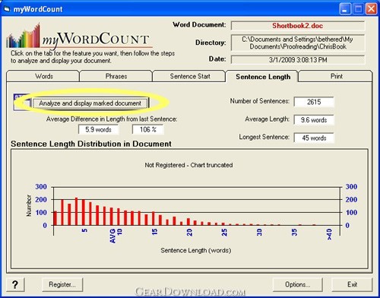Go to the Print tab
Screen dimensions: 380x298
(336, 76)
